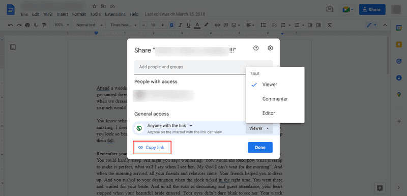Click the Print icon
Viewport: 407px width, 196px height.
[x=27, y=25]
